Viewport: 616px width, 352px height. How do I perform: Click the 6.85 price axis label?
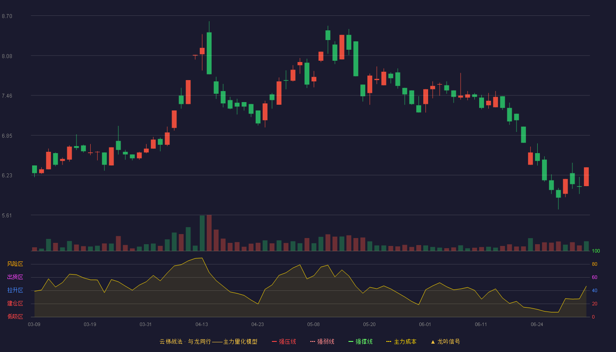click(7, 136)
